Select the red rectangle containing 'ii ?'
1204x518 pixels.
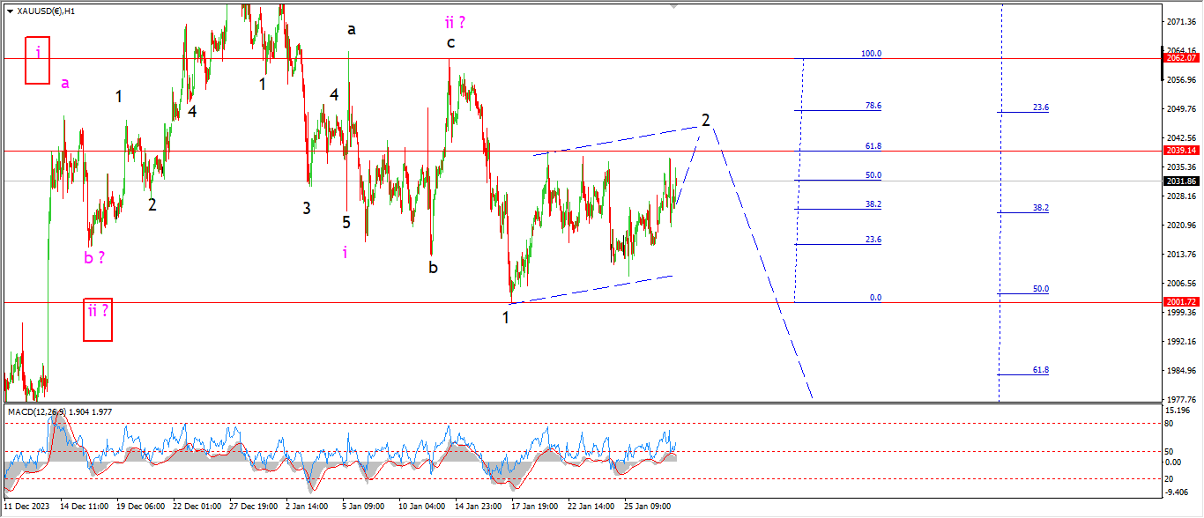point(98,319)
